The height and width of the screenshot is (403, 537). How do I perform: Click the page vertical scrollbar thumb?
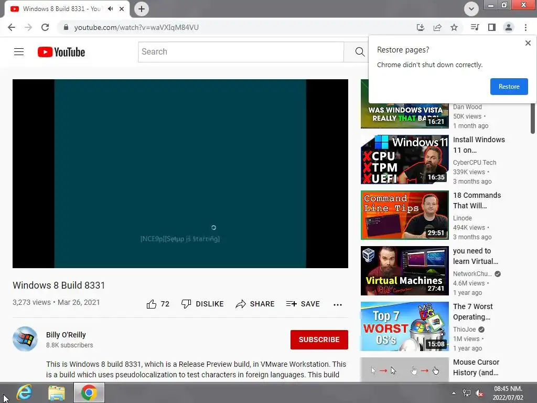pos(533,118)
